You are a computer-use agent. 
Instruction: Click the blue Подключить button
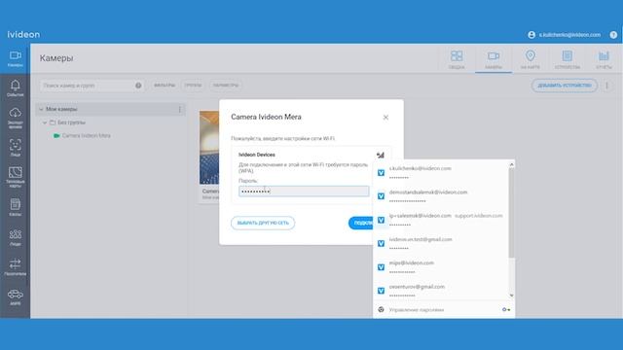(361, 223)
